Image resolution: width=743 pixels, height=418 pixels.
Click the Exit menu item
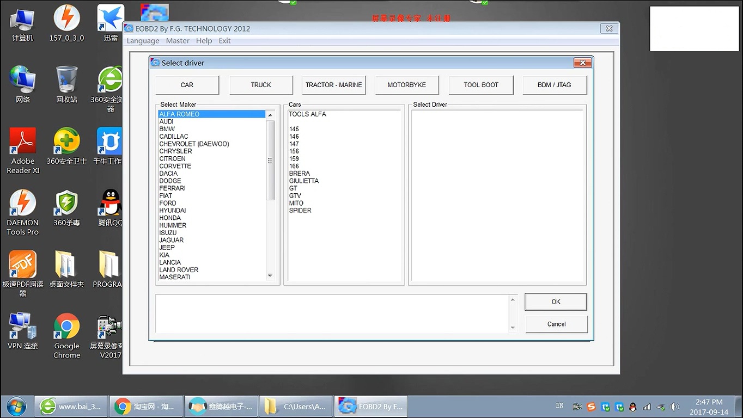(x=224, y=41)
